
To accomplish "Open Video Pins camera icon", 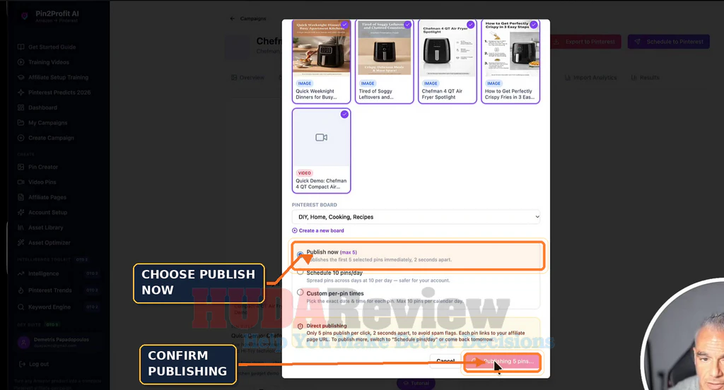I will [x=21, y=182].
